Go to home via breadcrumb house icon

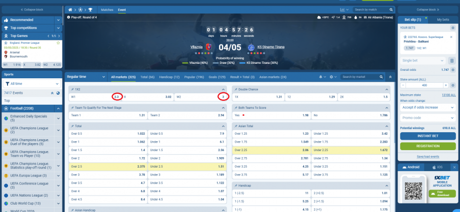[70, 9]
